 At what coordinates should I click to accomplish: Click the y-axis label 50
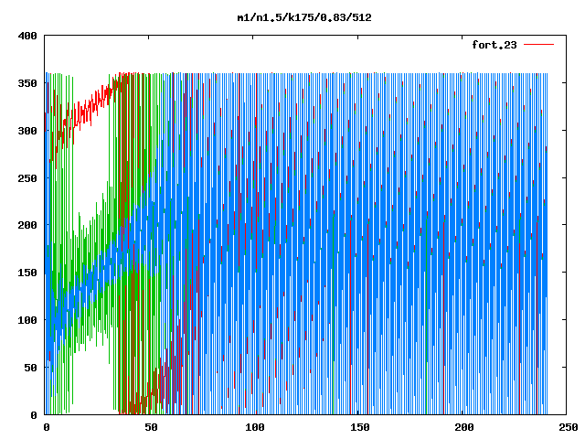(30, 368)
